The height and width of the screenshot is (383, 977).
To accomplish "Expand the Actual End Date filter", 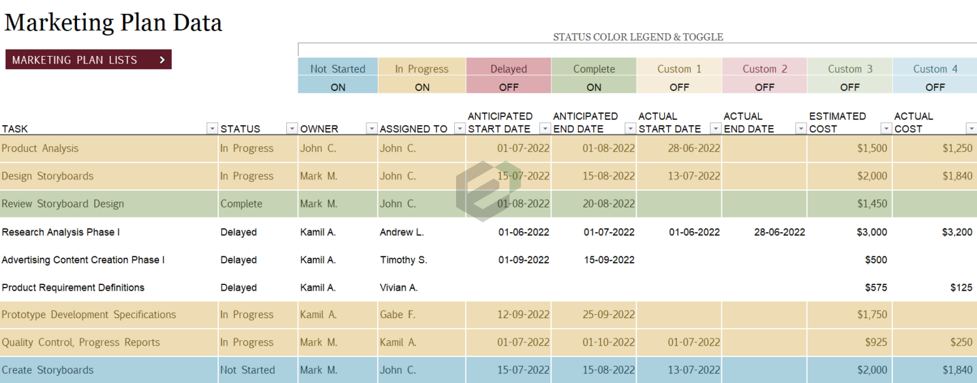I will point(801,129).
